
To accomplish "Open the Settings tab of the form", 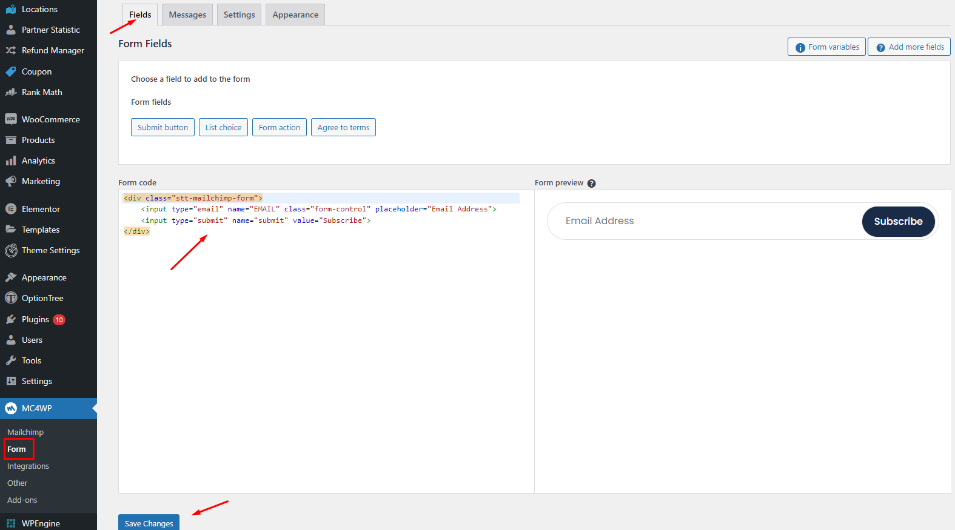I will coord(239,15).
